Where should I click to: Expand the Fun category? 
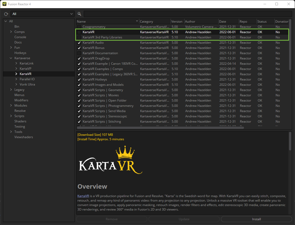click(11, 48)
